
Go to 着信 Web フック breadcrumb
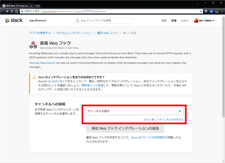(107, 33)
